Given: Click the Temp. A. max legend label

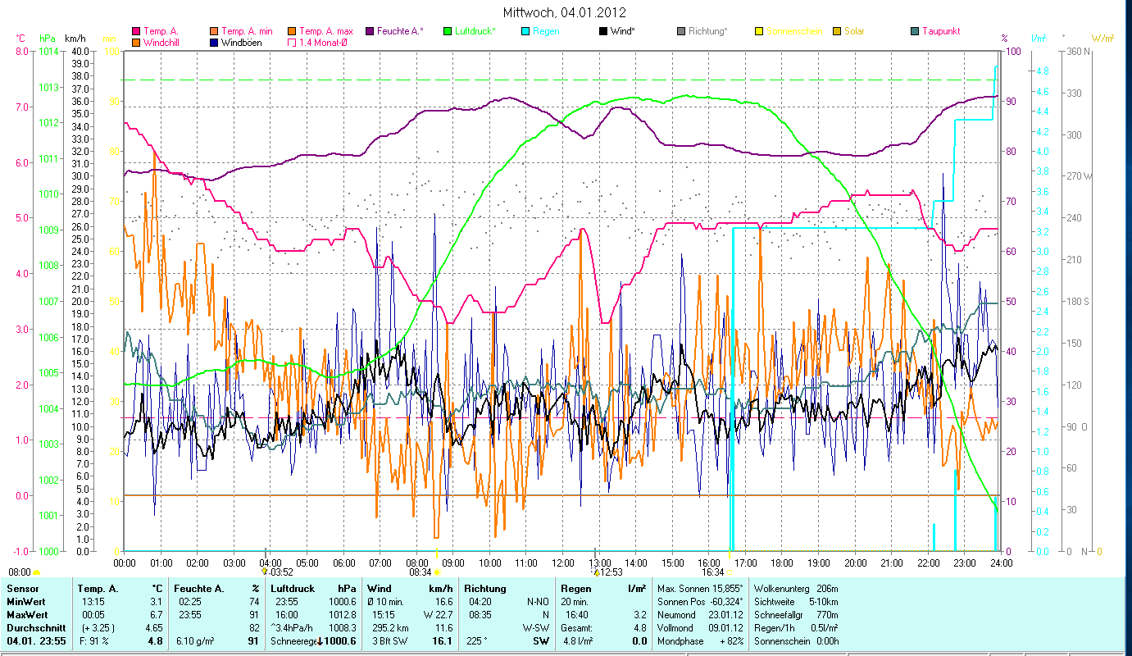Looking at the screenshot, I should (x=325, y=31).
